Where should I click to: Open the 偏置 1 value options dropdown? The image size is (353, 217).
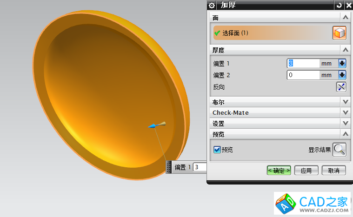(x=342, y=63)
